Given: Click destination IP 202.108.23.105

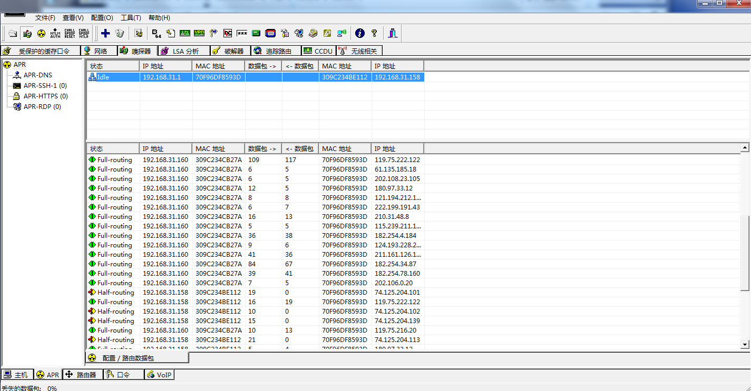Looking at the screenshot, I should 397,179.
